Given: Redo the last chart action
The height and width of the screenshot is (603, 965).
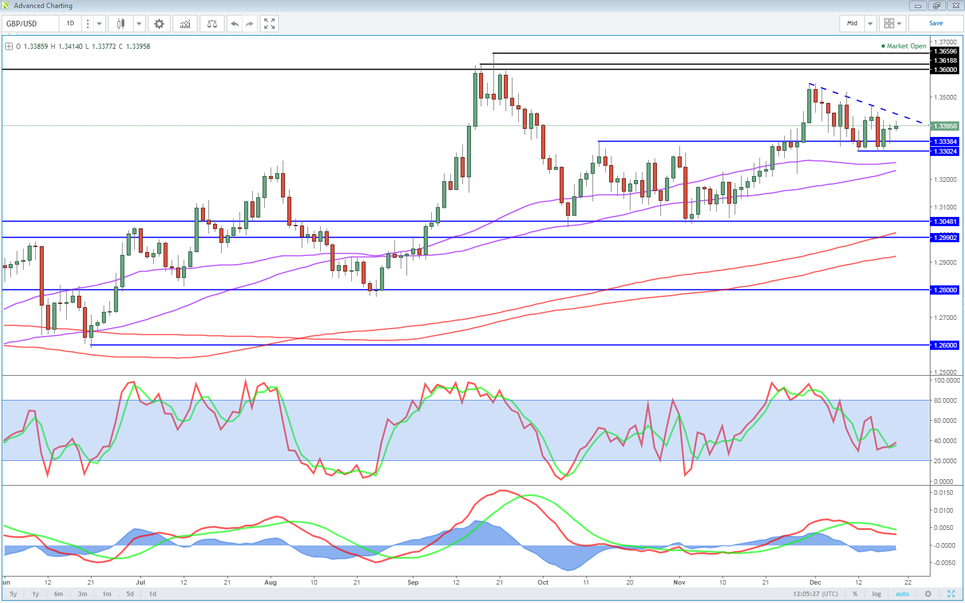Looking at the screenshot, I should [x=249, y=24].
